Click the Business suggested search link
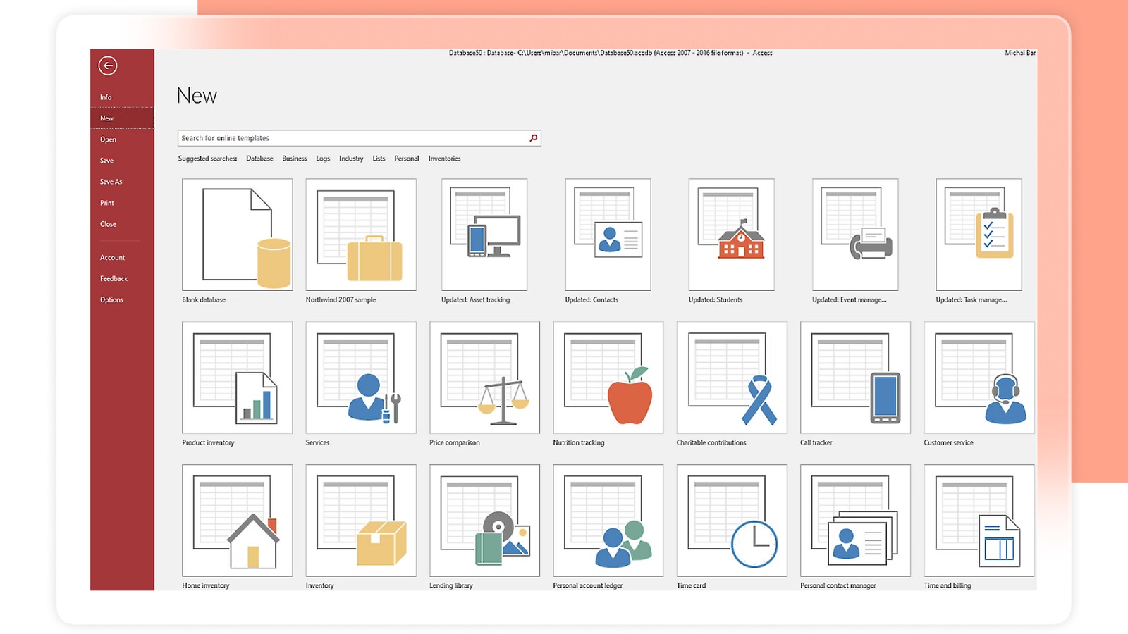Image resolution: width=1128 pixels, height=634 pixels. [x=295, y=158]
